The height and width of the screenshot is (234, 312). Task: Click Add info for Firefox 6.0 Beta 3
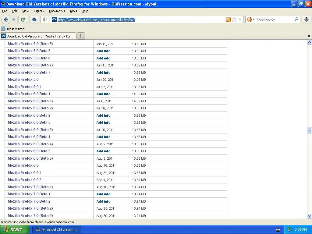[103, 122]
